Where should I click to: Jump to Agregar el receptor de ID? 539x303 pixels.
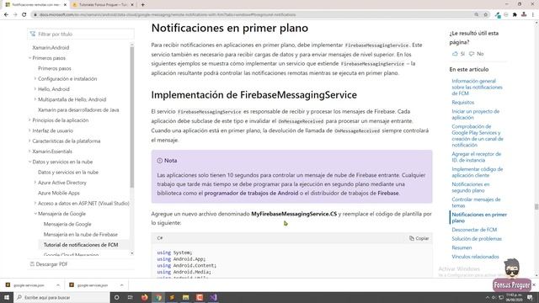[x=476, y=157]
